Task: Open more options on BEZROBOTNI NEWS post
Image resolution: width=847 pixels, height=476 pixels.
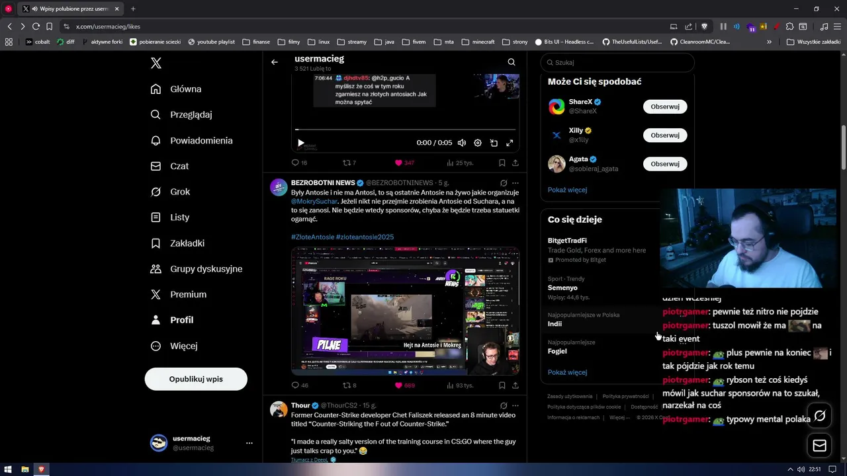Action: (x=515, y=183)
